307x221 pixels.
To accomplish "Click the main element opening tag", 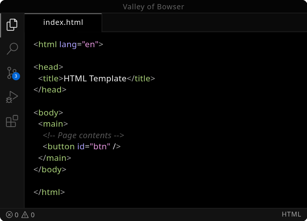I will click(x=53, y=124).
